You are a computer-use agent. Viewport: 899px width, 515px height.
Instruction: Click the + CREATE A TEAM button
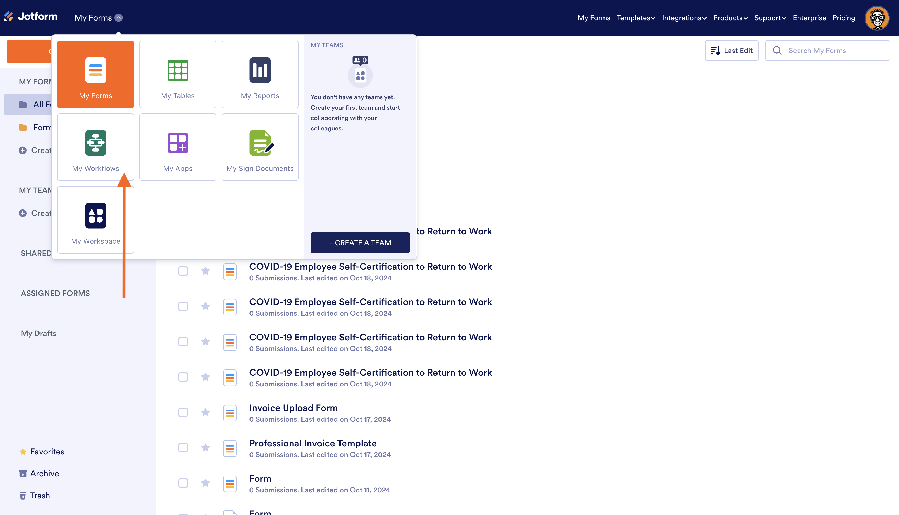360,243
